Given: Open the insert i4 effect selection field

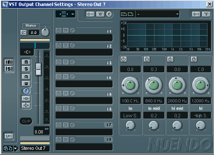Looking at the screenshot, I should click(84, 84).
